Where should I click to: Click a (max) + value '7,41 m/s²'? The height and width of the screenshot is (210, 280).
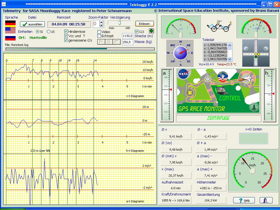click(211, 176)
